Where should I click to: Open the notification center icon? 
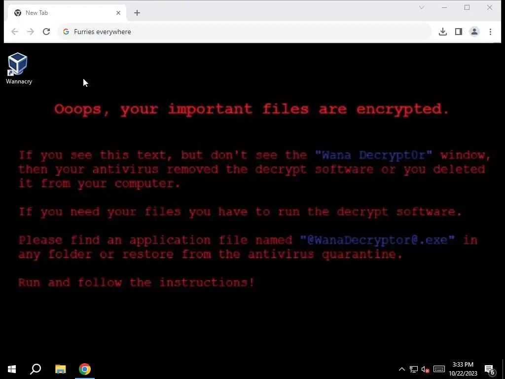click(x=489, y=369)
